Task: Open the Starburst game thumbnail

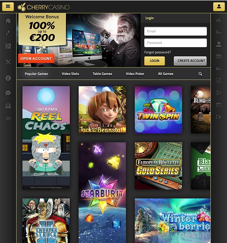Action: (102, 193)
